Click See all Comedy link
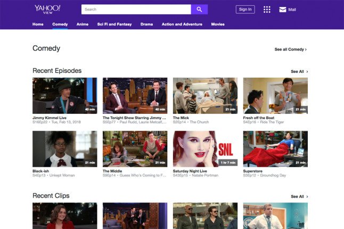Viewport: 344px width, 229px height. 291,49
